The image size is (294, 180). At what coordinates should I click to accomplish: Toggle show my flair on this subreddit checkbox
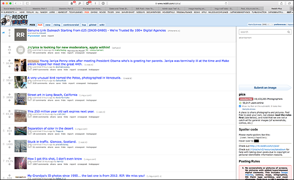pyautogui.click(x=240, y=106)
